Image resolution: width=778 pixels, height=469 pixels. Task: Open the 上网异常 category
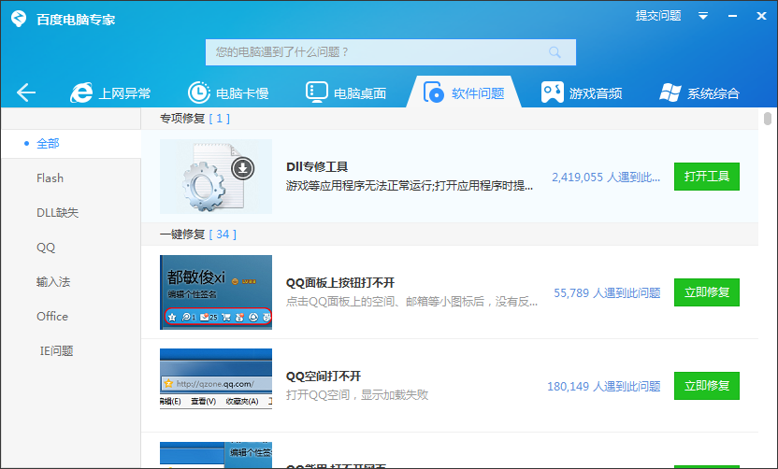[x=111, y=92]
